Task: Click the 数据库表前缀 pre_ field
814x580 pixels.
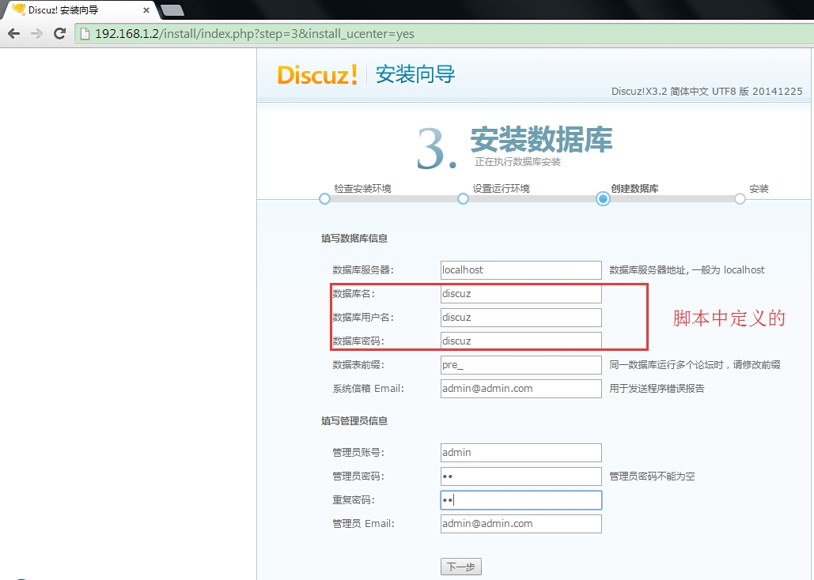Action: 520,364
